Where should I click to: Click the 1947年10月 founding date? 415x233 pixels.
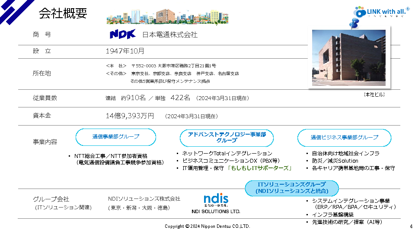click(125, 51)
